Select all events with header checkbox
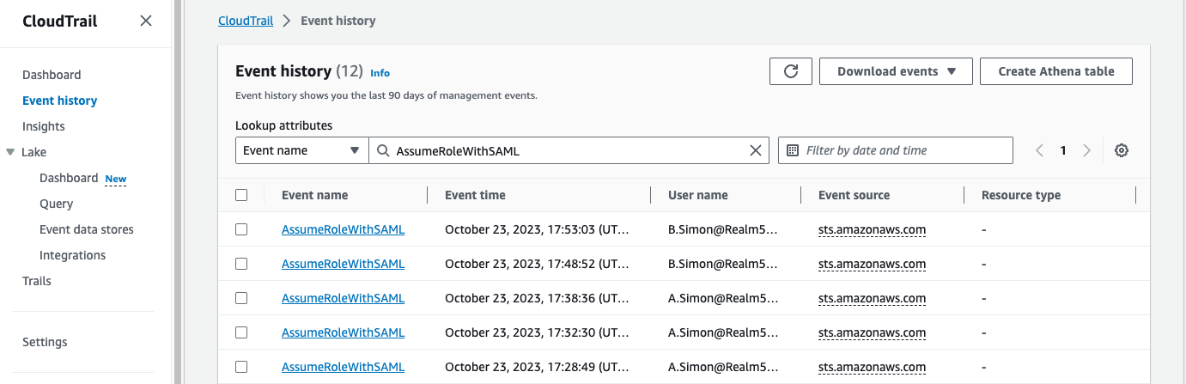The image size is (1186, 384). coord(241,195)
